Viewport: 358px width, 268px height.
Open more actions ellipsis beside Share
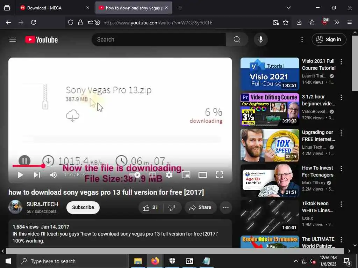click(226, 207)
